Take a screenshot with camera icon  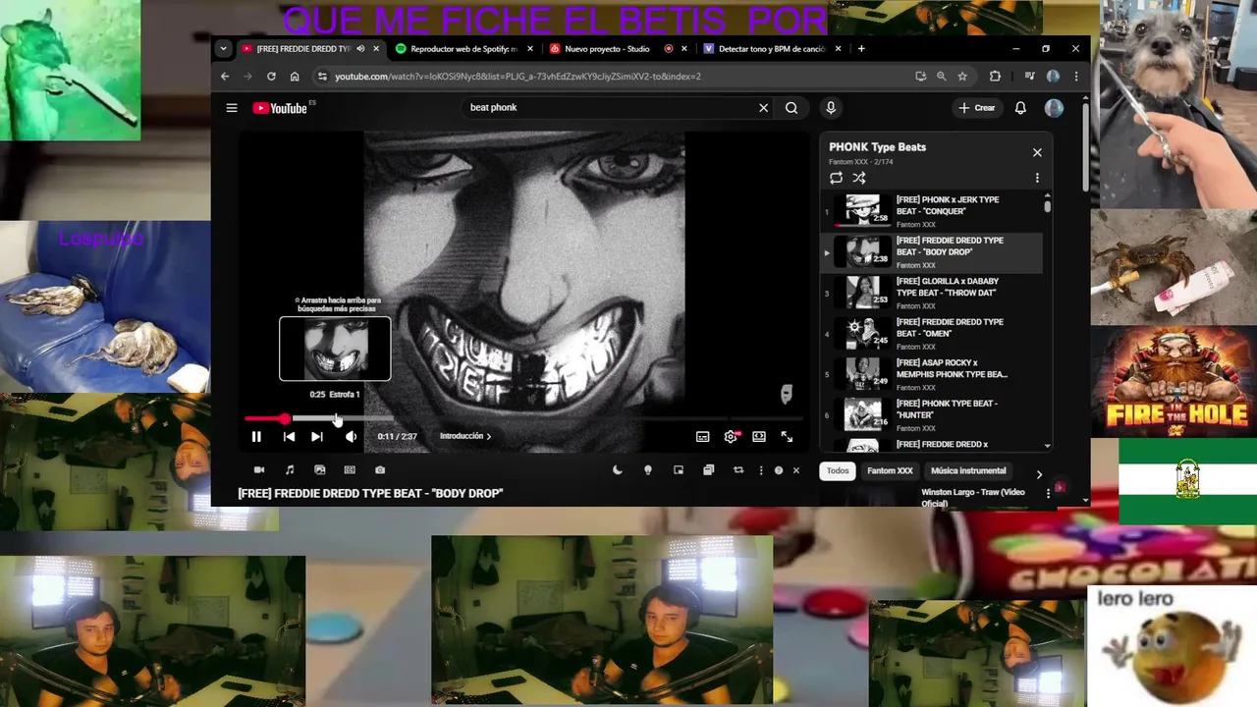tap(380, 470)
